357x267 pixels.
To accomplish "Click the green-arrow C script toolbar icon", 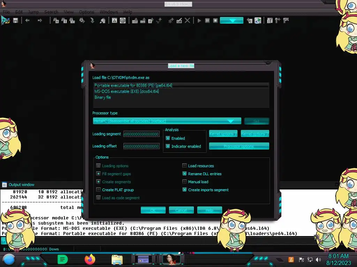I will 258,21.
